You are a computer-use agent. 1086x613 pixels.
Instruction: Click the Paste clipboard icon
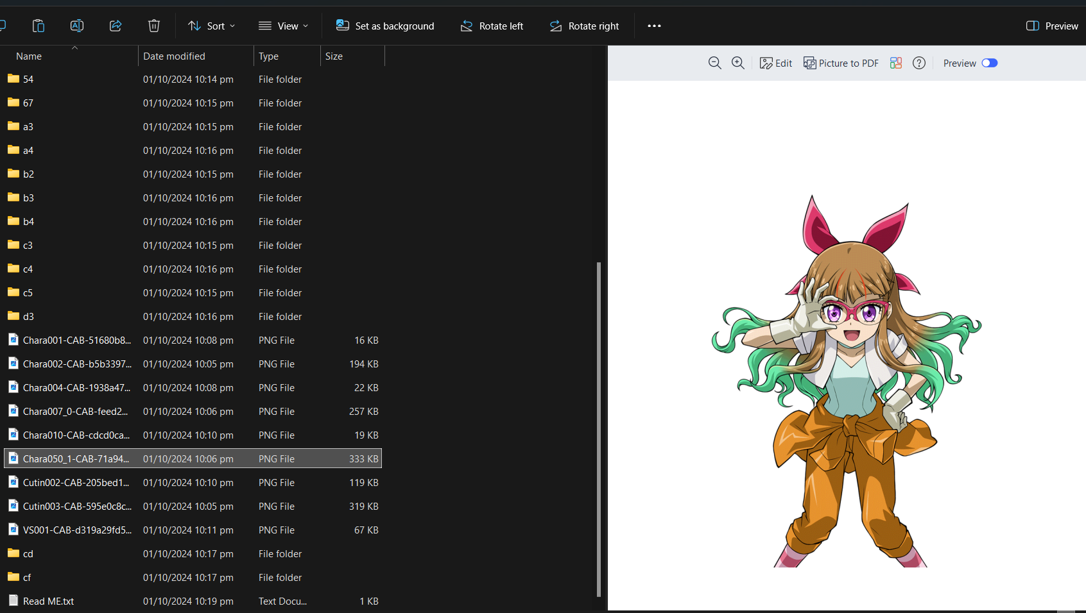click(39, 26)
